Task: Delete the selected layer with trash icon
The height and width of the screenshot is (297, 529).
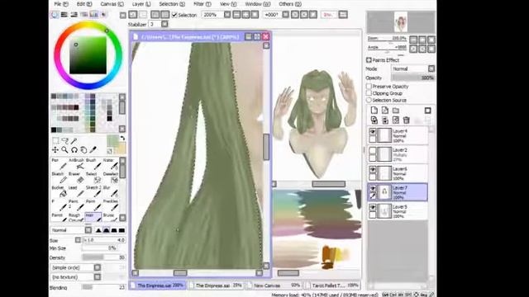Action: [x=406, y=120]
